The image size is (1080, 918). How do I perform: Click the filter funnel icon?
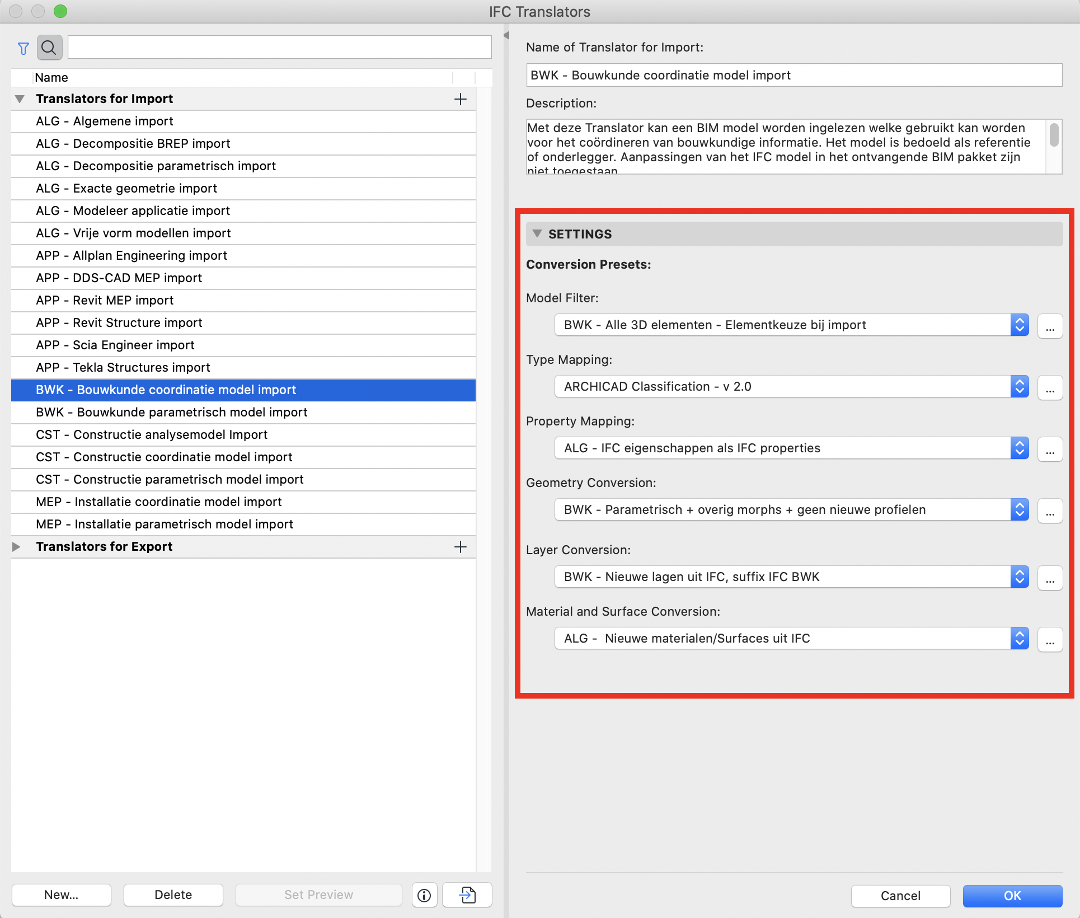24,49
